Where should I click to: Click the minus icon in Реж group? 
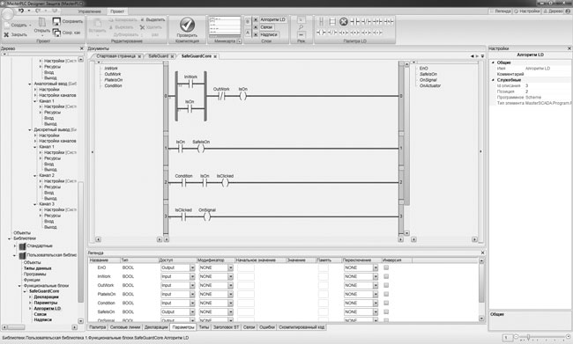click(x=301, y=35)
